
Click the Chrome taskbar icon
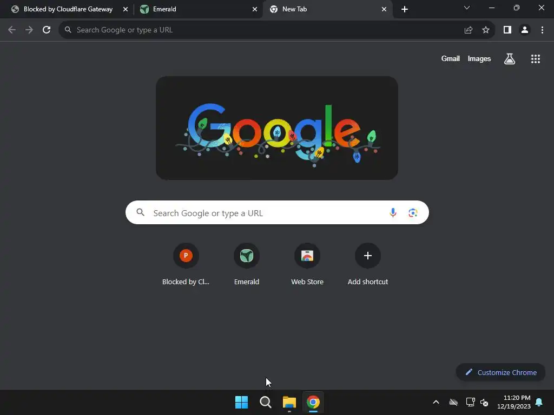click(x=313, y=402)
